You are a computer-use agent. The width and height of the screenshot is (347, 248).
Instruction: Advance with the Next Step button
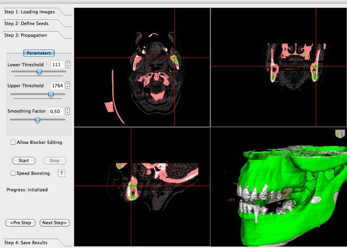point(55,222)
